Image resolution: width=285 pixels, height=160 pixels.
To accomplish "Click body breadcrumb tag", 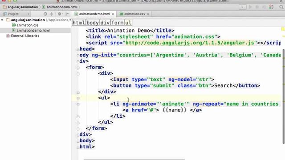I will click(93, 23).
